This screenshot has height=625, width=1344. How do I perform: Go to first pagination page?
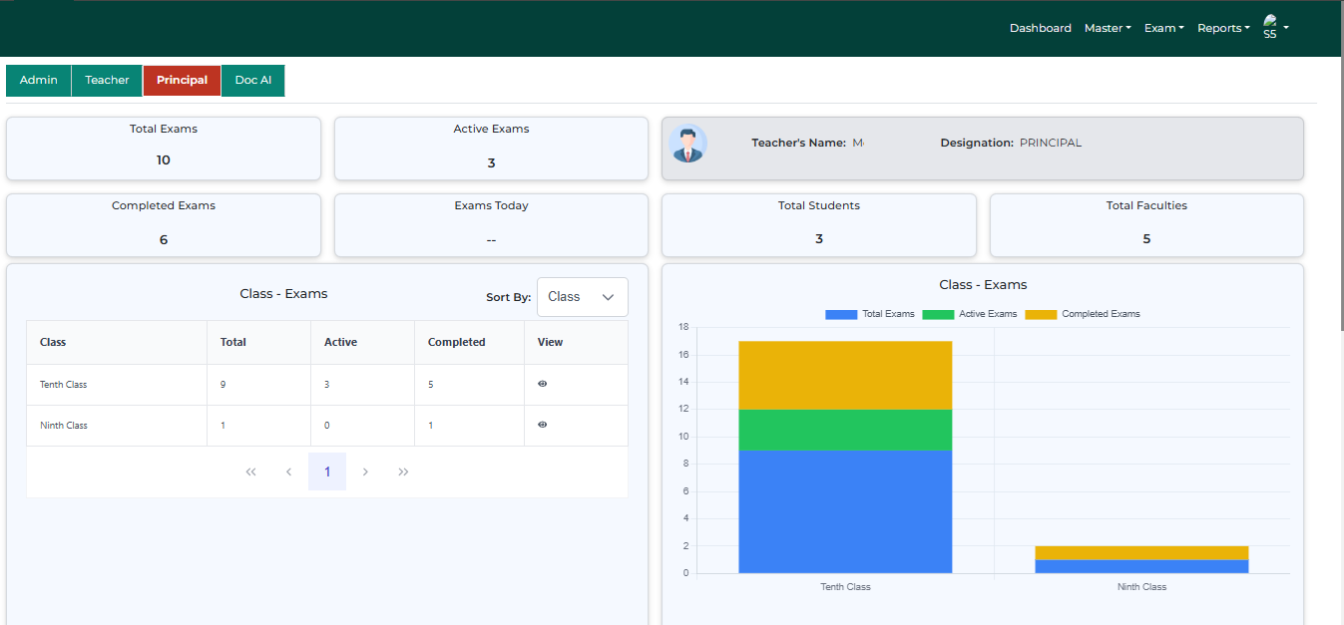coord(250,471)
